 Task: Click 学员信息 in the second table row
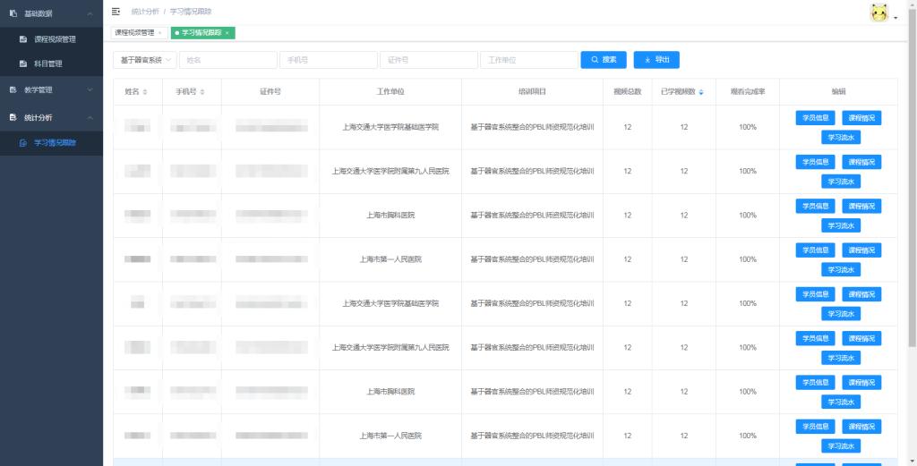[815, 162]
